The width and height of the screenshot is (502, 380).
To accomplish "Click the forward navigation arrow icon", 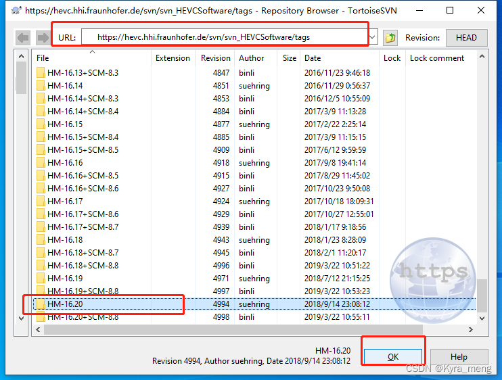I will coord(43,38).
